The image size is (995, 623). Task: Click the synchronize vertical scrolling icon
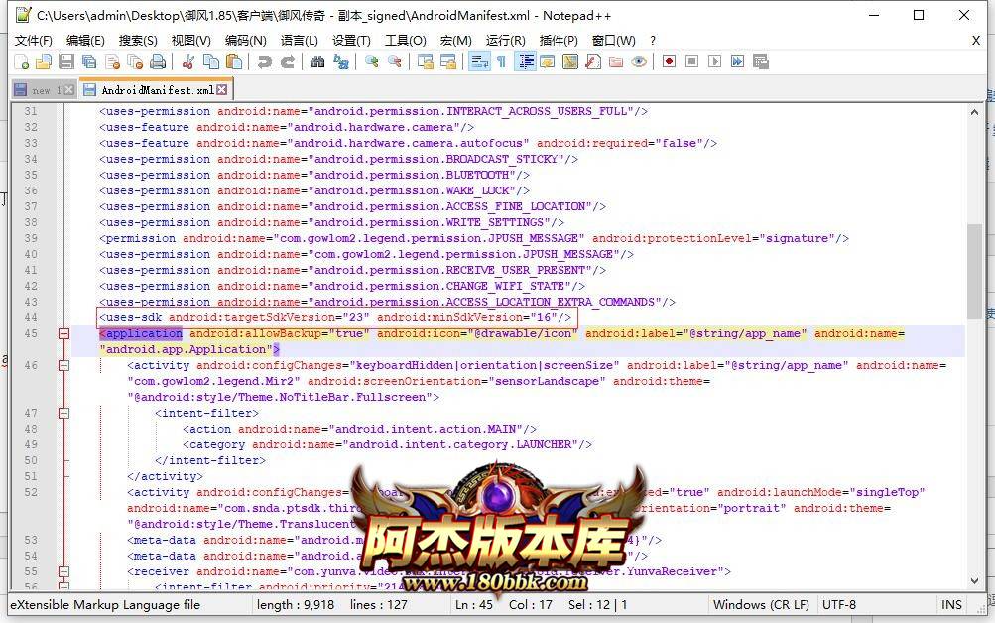(x=426, y=62)
